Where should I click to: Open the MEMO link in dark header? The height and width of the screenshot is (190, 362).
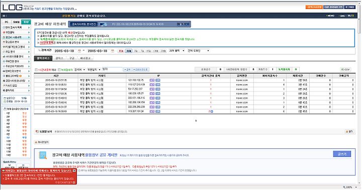coord(330,16)
